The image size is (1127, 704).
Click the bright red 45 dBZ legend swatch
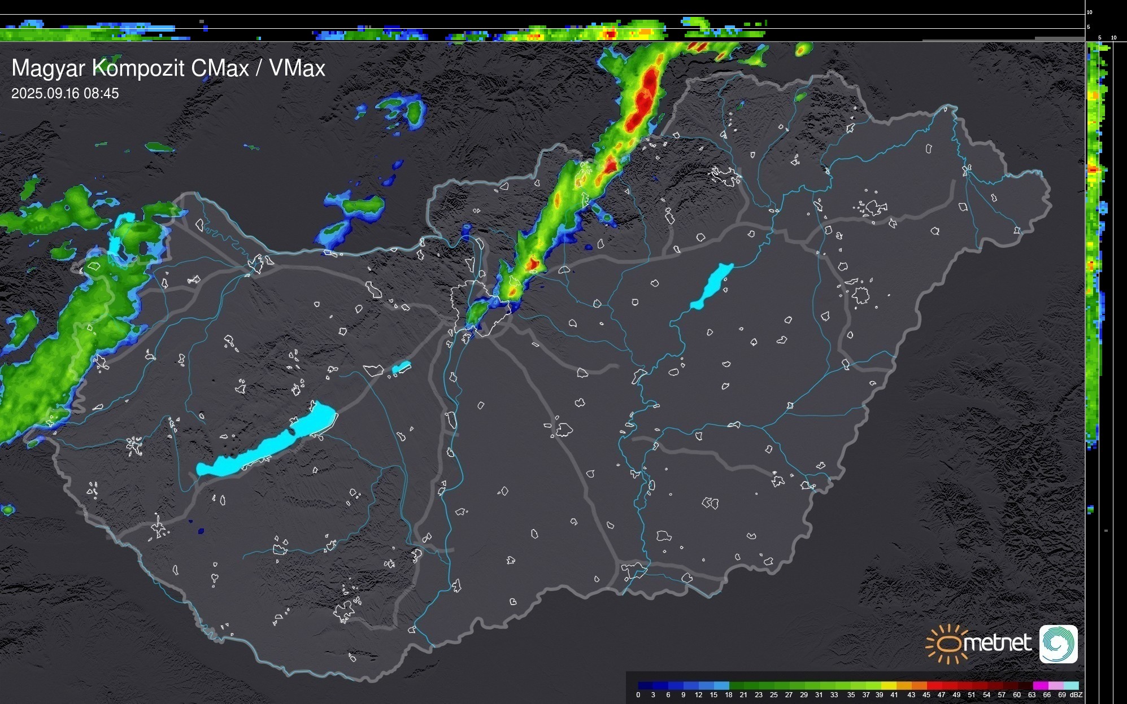934,686
